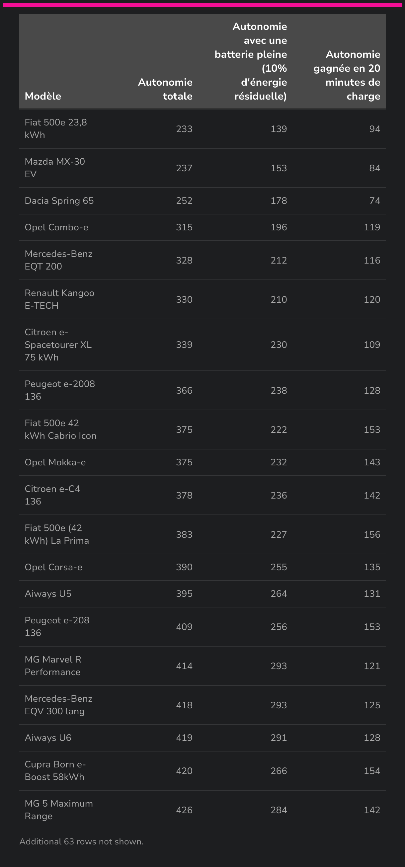Screen dimensions: 405x867
Task: Select Mercedes-Benz EQT 200 model name
Action: point(58,260)
